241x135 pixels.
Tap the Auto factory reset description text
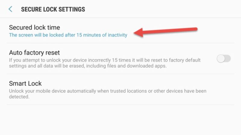[105, 63]
